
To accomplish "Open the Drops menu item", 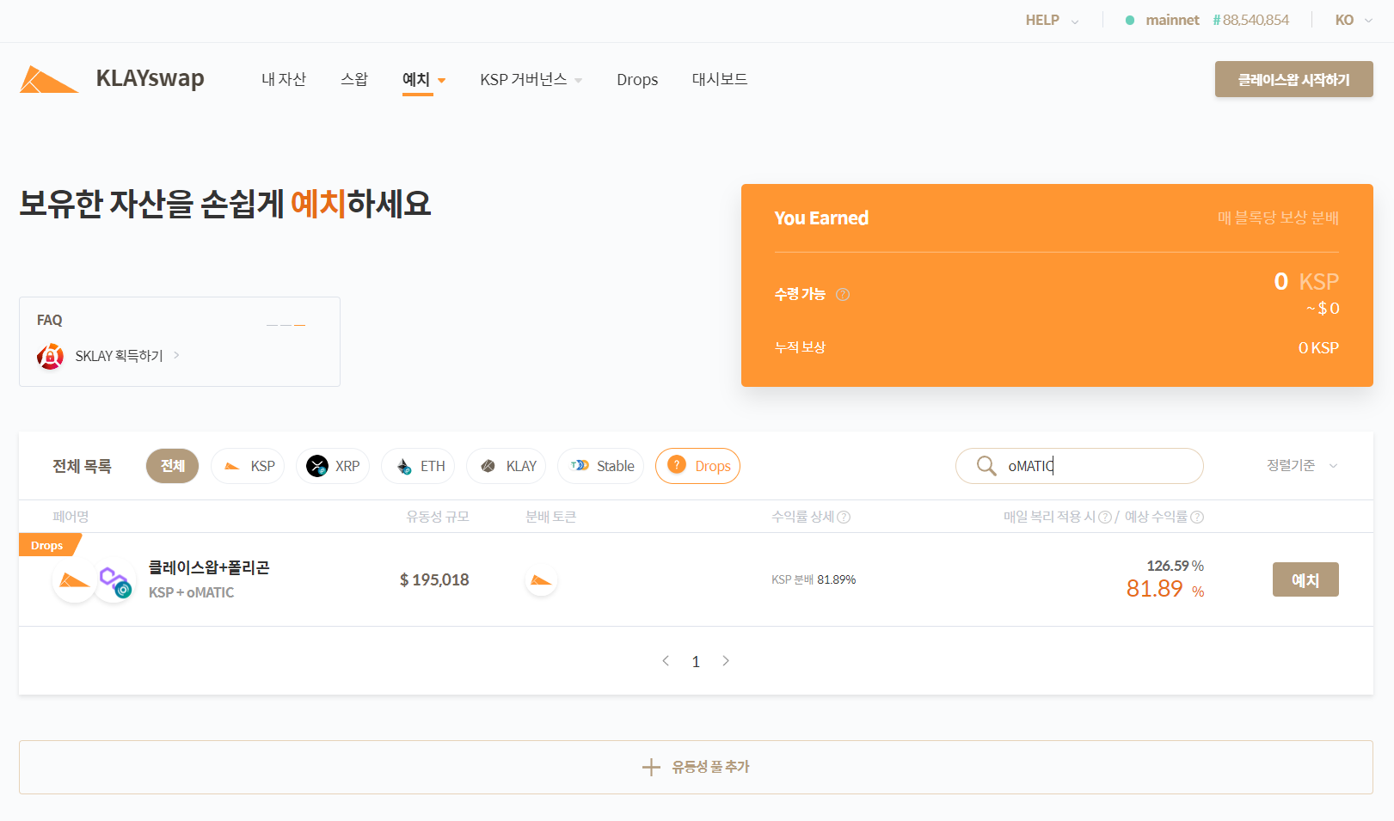I will 637,79.
